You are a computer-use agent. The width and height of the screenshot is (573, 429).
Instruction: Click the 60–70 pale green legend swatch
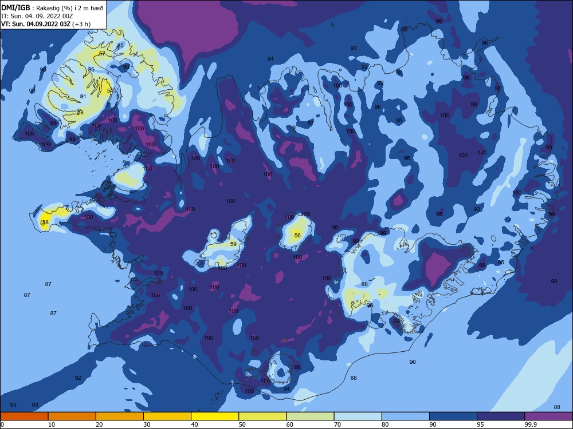pyautogui.click(x=310, y=416)
